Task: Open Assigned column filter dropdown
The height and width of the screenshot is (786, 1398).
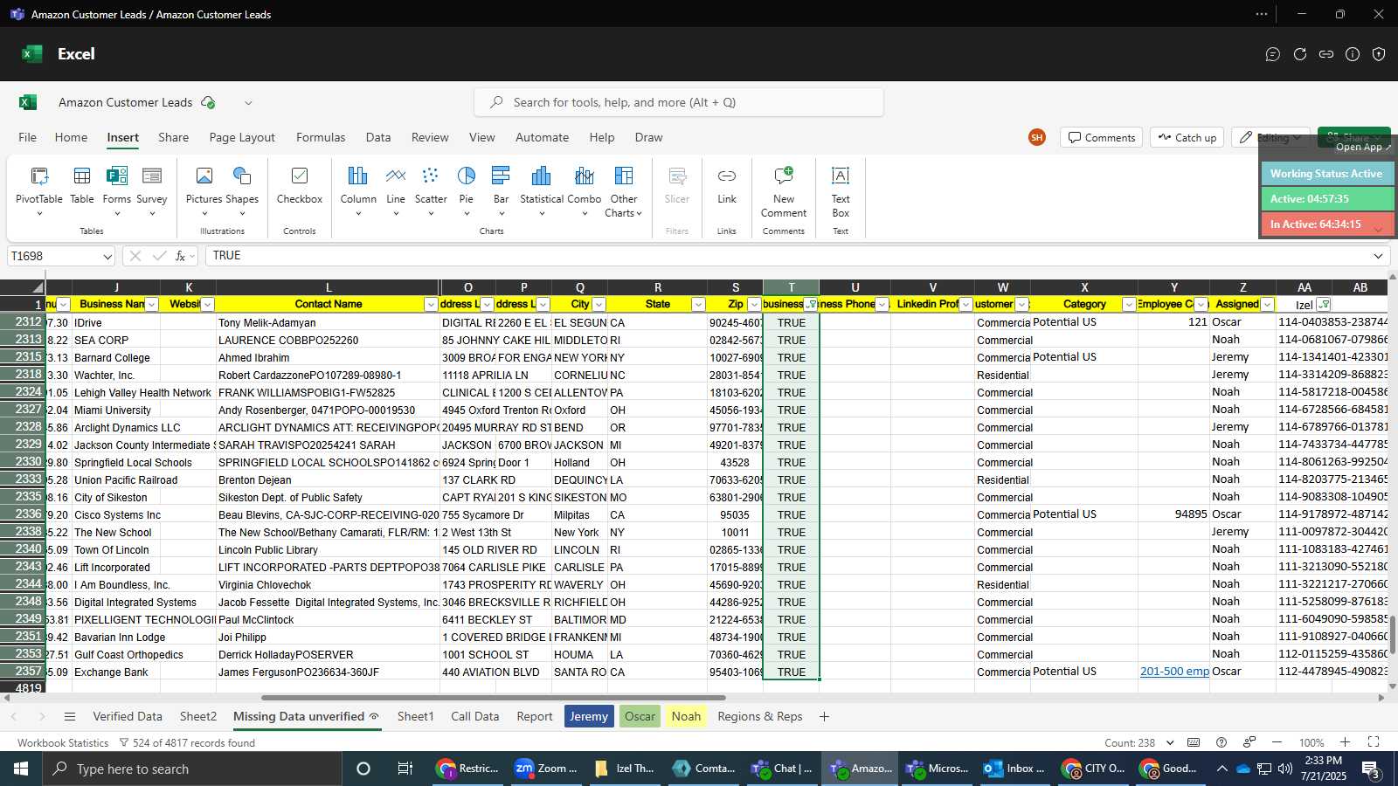Action: point(1267,304)
